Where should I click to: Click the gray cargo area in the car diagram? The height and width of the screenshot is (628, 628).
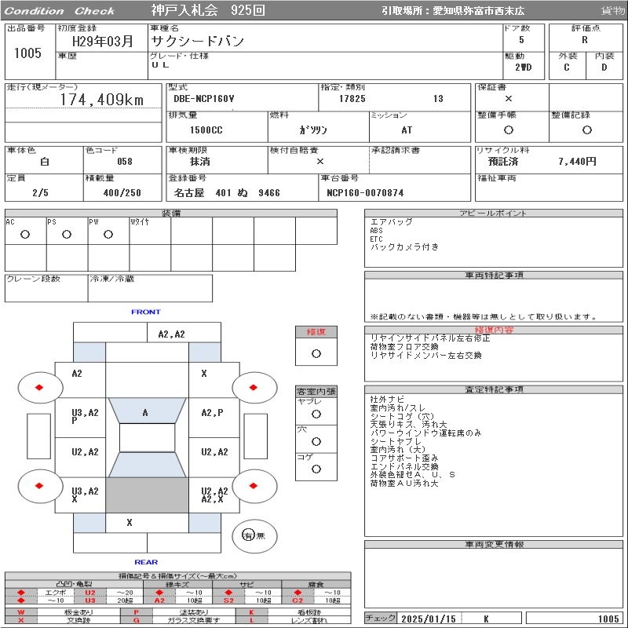coord(146,495)
